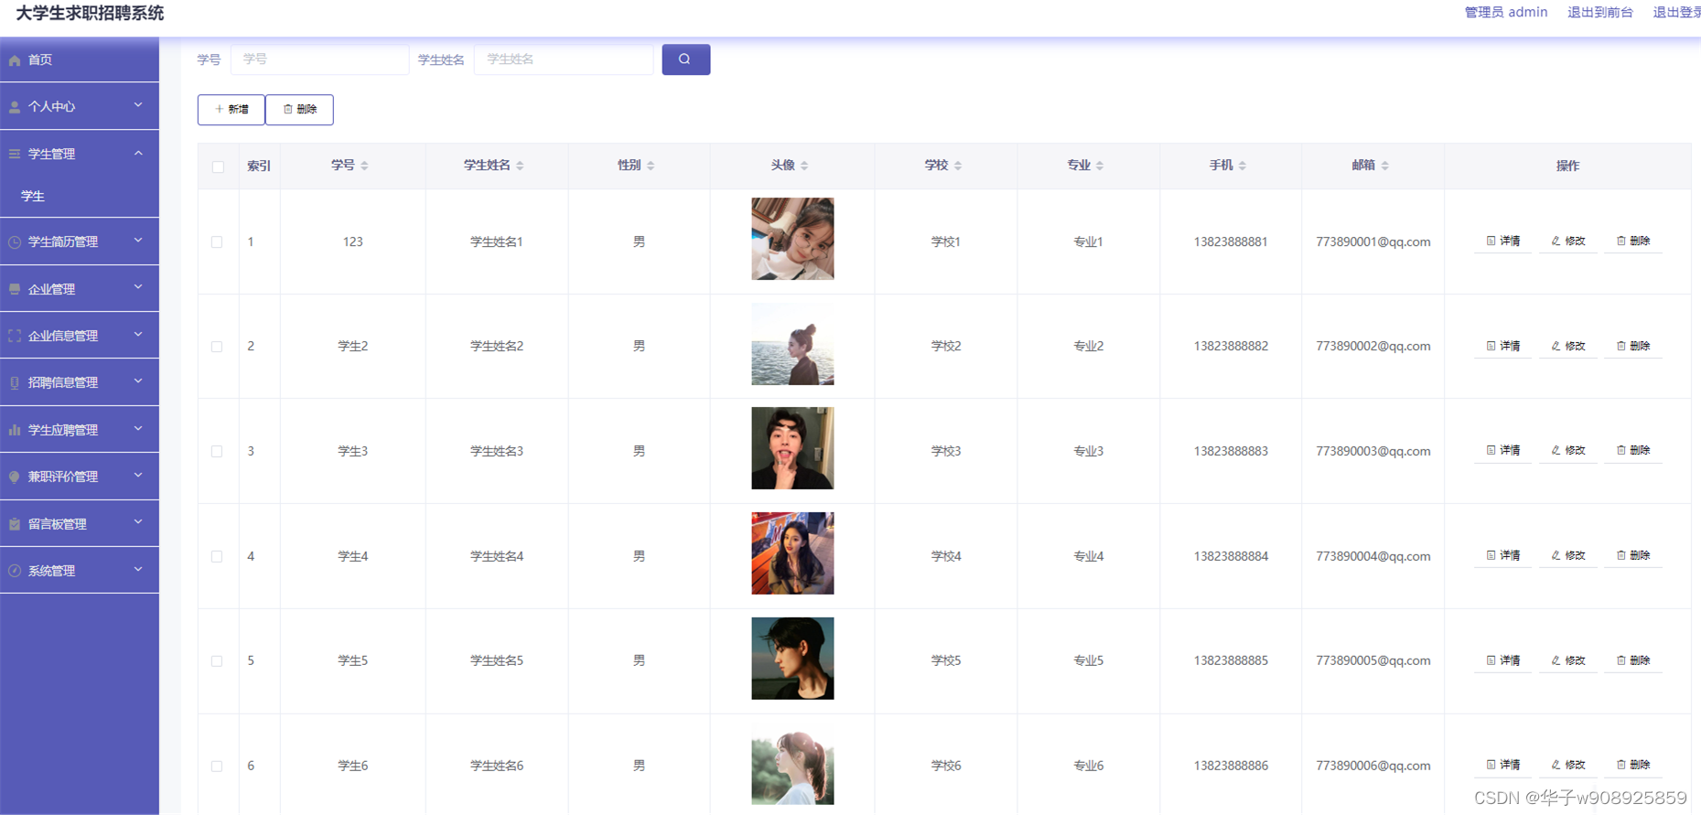This screenshot has height=815, width=1701.
Task: Focus the 学号 search field
Action: [320, 59]
